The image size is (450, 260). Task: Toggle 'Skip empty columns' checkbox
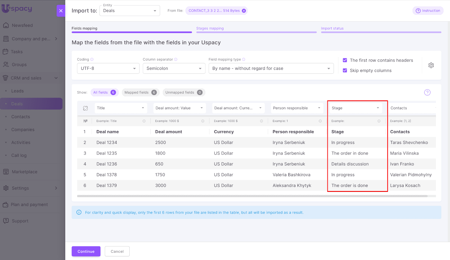(x=345, y=70)
